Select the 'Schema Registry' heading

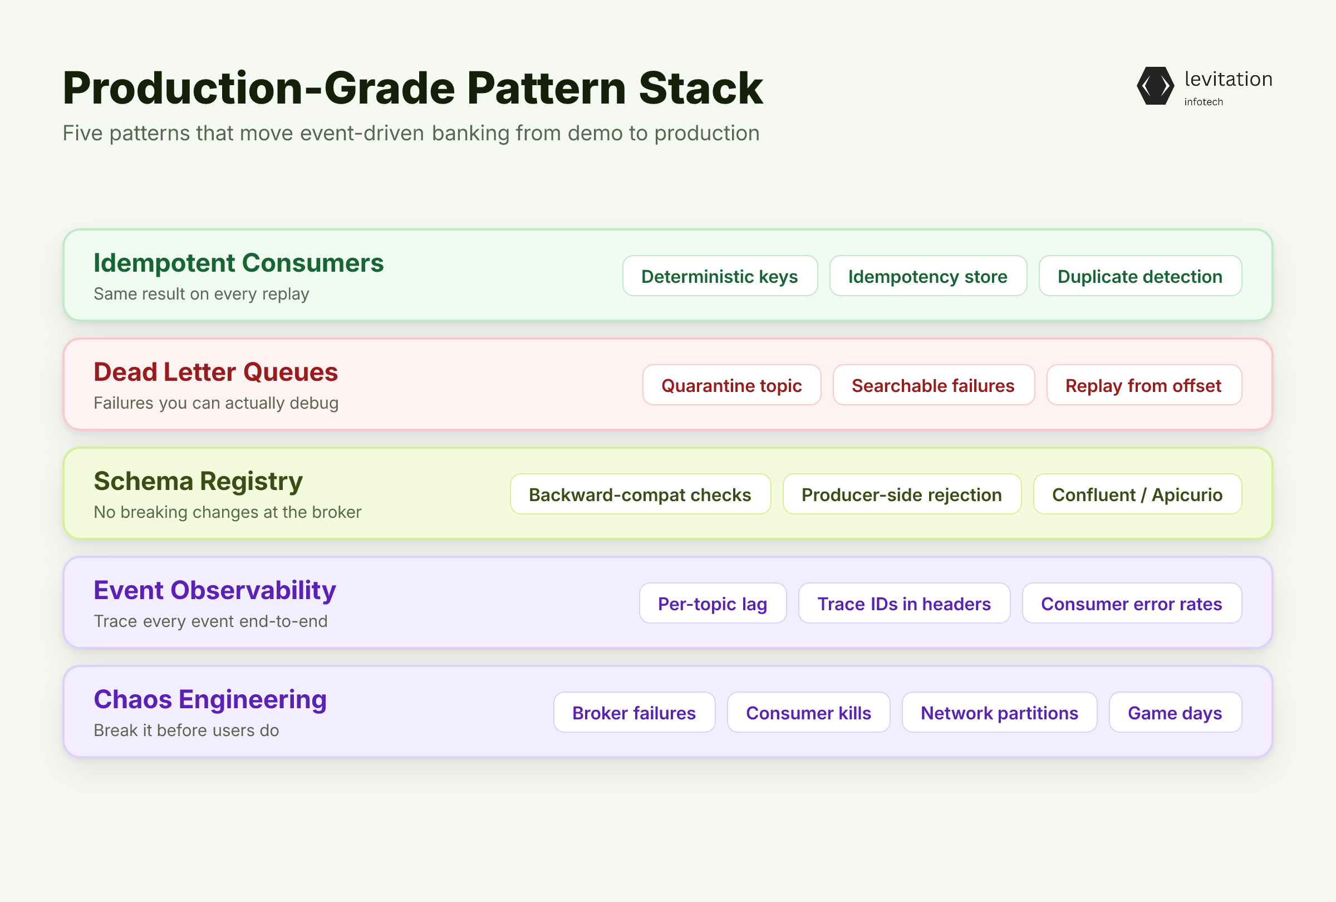198,482
